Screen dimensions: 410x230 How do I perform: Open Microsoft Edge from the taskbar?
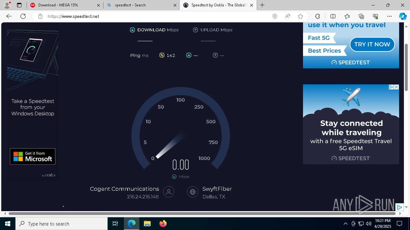point(132,224)
